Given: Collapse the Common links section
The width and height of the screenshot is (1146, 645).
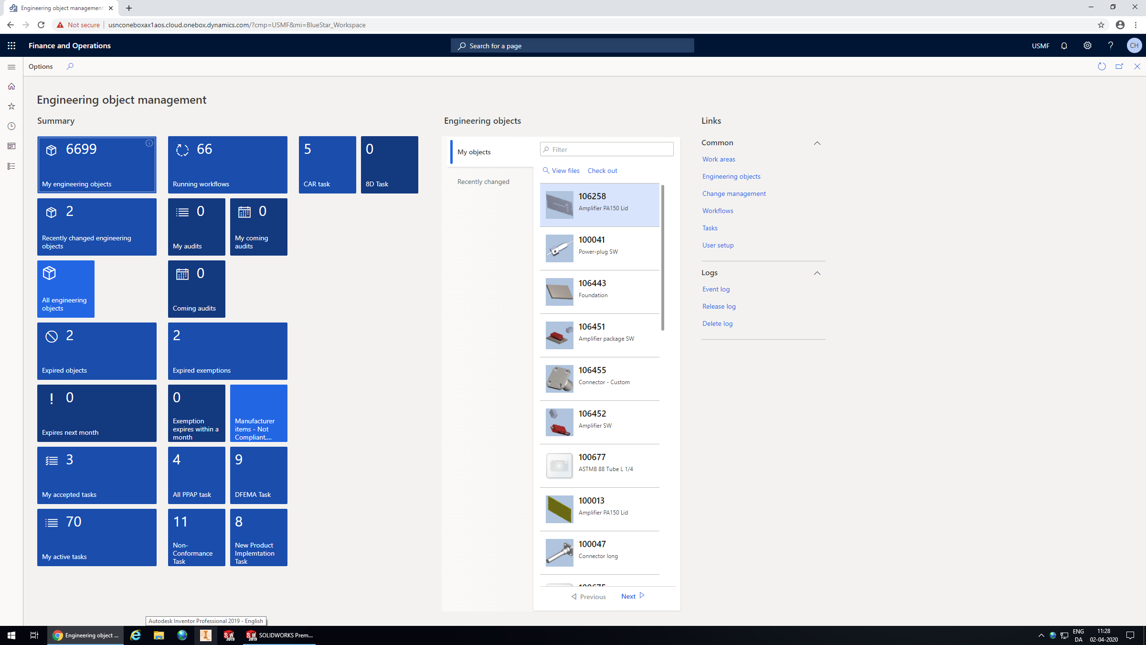Looking at the screenshot, I should (817, 143).
